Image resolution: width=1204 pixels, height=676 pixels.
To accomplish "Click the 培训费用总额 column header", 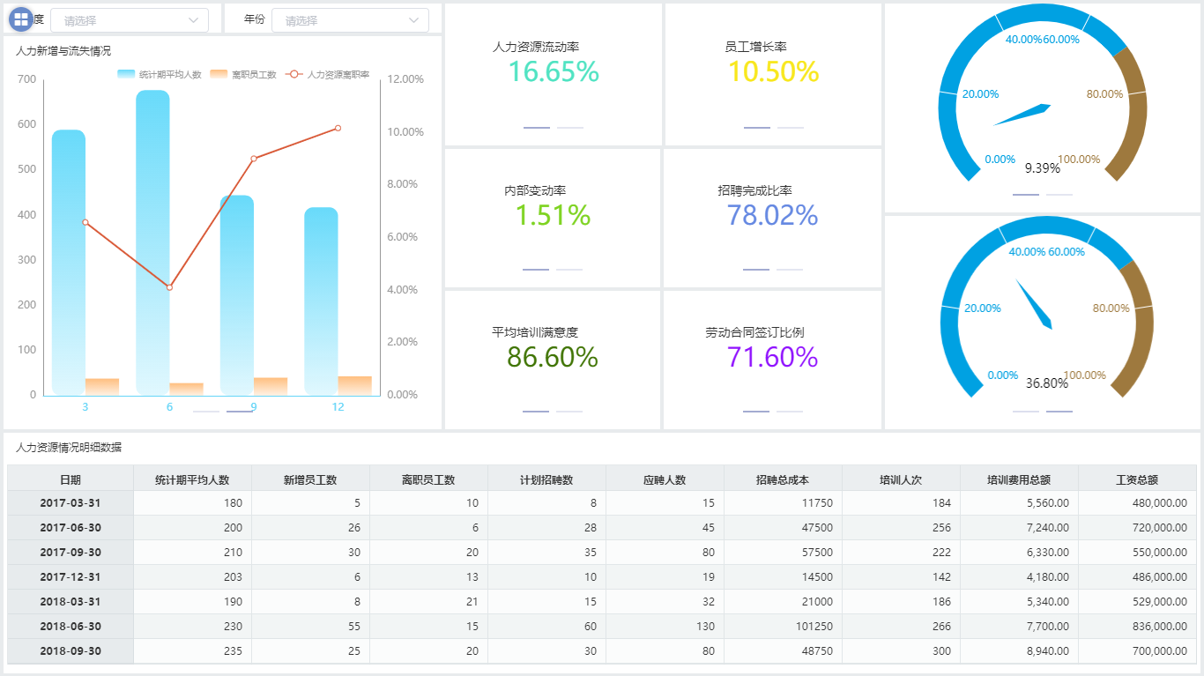I will coord(1019,479).
